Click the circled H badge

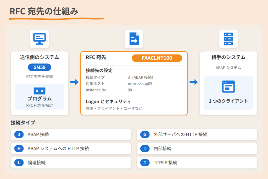coord(19,149)
